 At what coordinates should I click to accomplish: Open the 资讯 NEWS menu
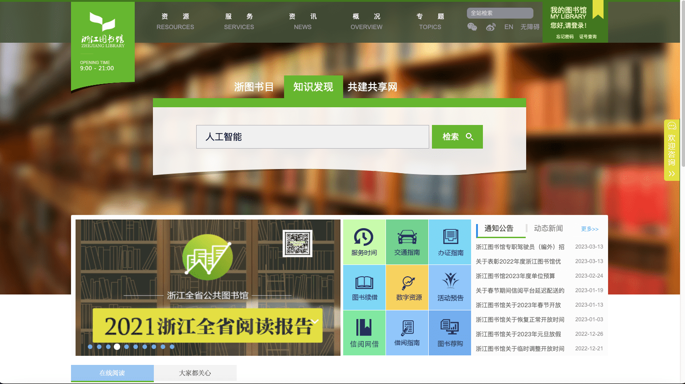(x=303, y=21)
